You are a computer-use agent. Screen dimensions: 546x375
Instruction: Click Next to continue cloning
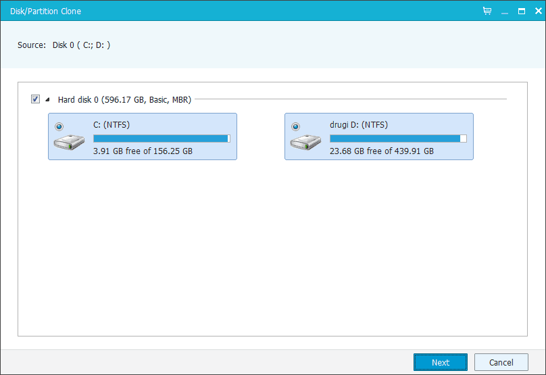click(441, 362)
